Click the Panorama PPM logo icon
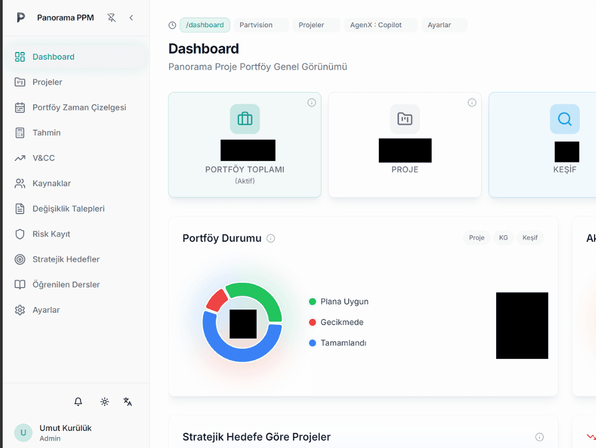This screenshot has width=596, height=448. (x=21, y=17)
